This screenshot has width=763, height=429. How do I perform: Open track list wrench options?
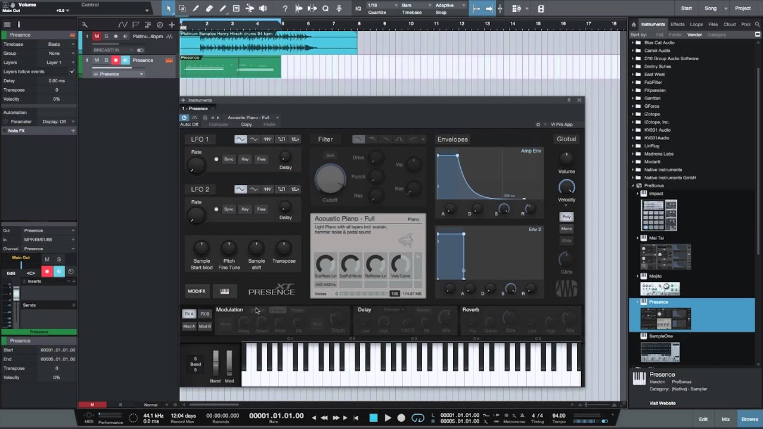(85, 24)
